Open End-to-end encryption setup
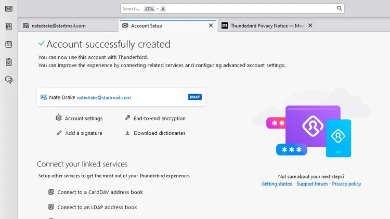Viewport: 390px width, 219px height. coord(159,119)
